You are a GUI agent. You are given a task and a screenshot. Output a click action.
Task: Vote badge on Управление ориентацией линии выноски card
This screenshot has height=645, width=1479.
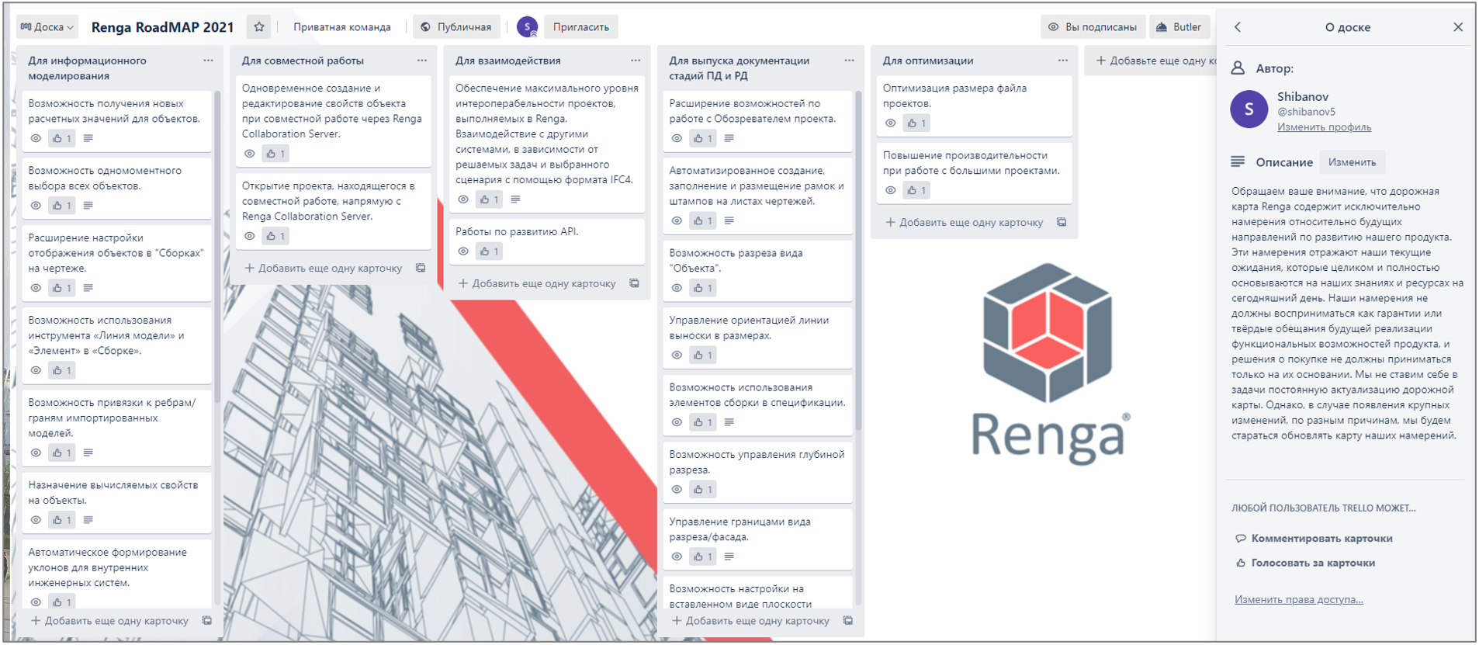point(702,355)
